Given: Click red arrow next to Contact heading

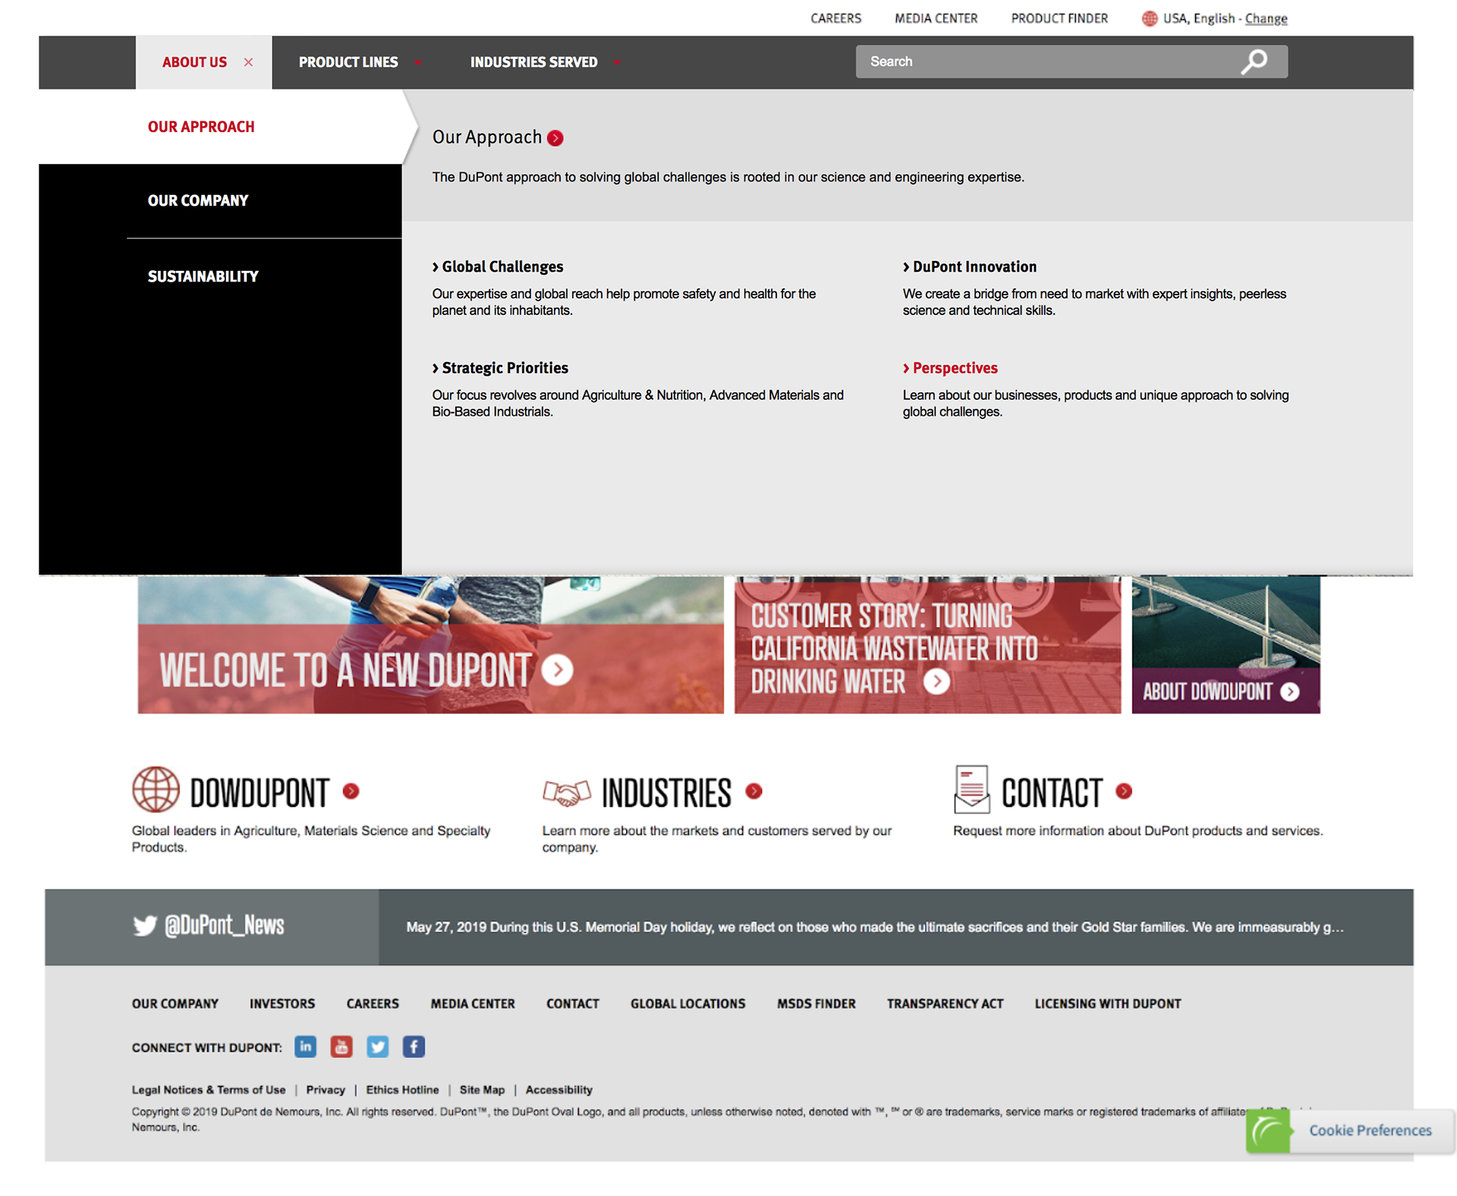Looking at the screenshot, I should pos(1124,791).
